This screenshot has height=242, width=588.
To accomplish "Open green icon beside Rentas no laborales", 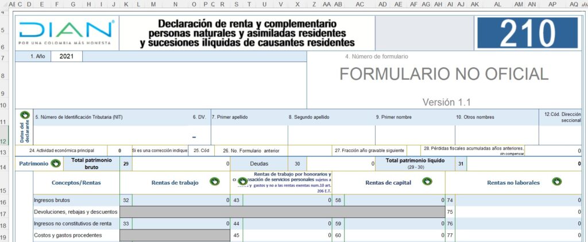I will pos(556,182).
